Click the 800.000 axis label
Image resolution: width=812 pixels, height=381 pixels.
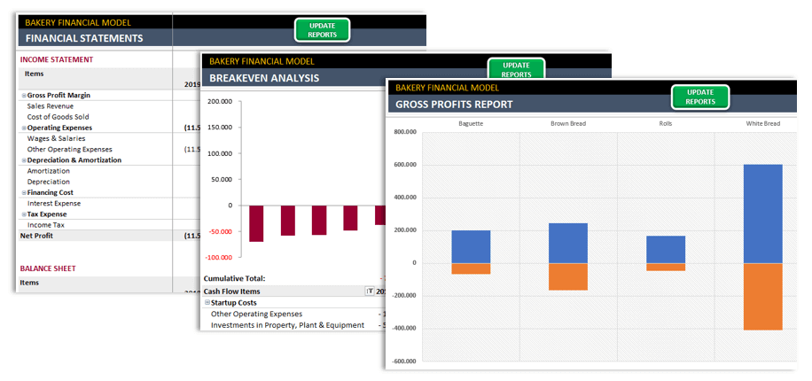click(405, 133)
